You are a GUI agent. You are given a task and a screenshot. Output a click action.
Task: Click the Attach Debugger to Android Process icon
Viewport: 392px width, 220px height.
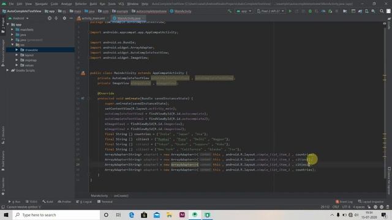(x=330, y=11)
